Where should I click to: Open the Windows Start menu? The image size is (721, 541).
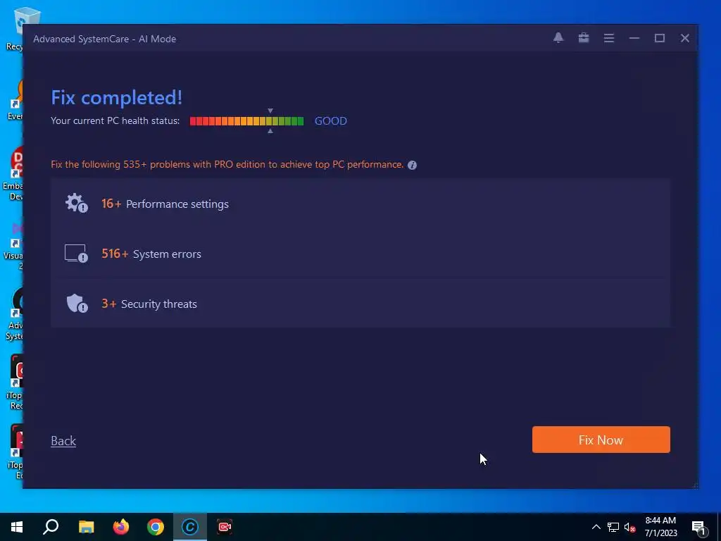(x=17, y=527)
